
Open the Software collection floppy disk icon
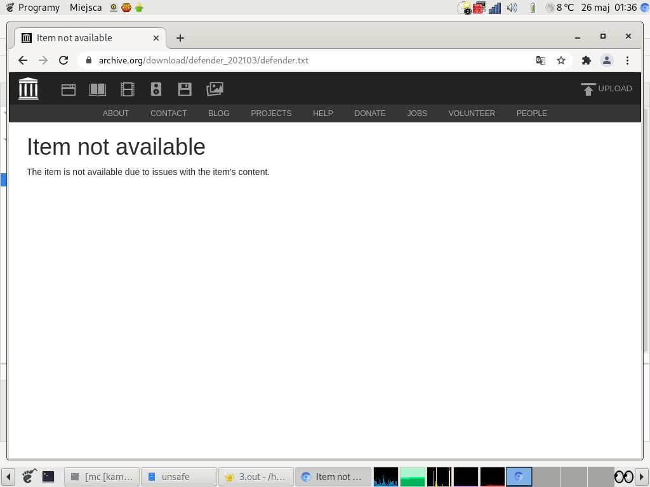[185, 89]
